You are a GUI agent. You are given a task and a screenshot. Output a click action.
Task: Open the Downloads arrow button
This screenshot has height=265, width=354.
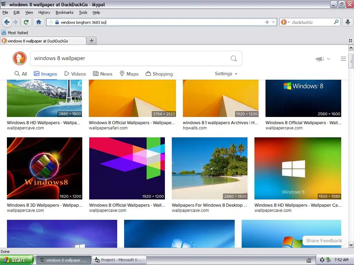point(348,22)
